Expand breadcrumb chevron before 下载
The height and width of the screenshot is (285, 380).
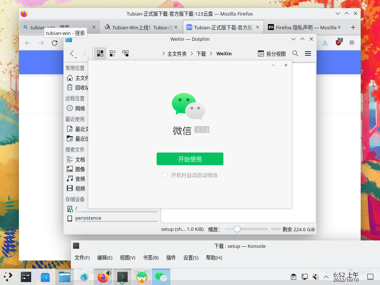192,53
